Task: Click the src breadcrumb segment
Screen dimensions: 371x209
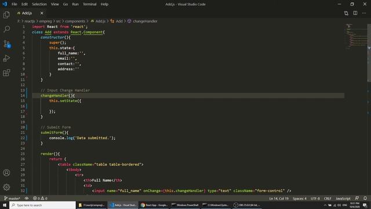Action: click(x=58, y=21)
